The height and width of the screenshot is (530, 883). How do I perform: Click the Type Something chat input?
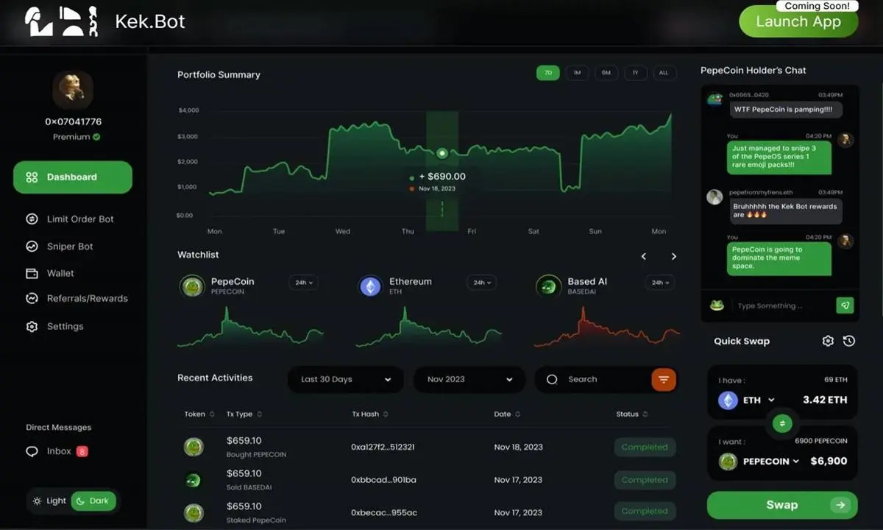[780, 305]
